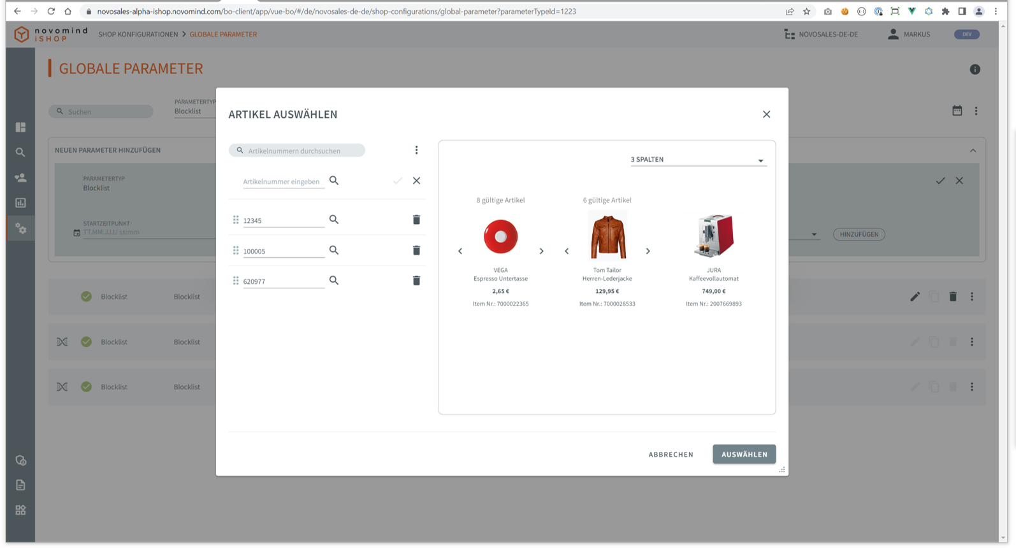
Task: Select the VEGA Espresso Untertasse product image
Action: (x=501, y=236)
